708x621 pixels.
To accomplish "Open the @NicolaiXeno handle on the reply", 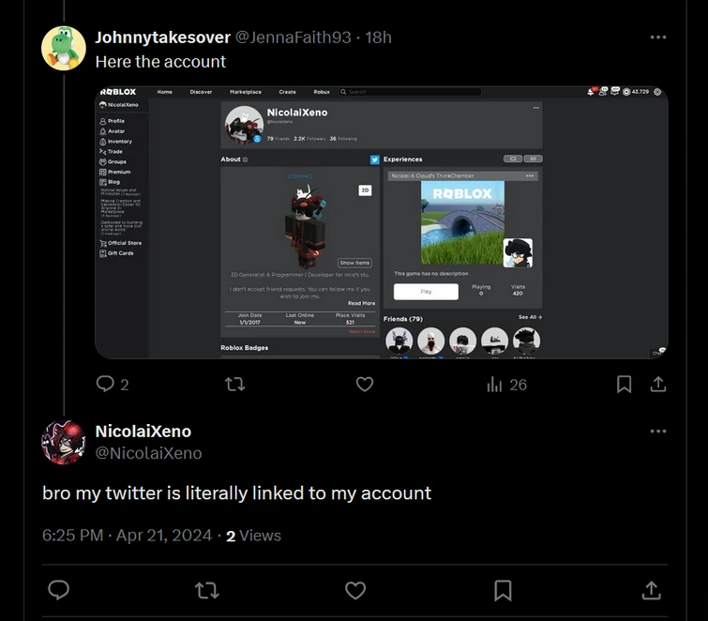I will (x=148, y=453).
